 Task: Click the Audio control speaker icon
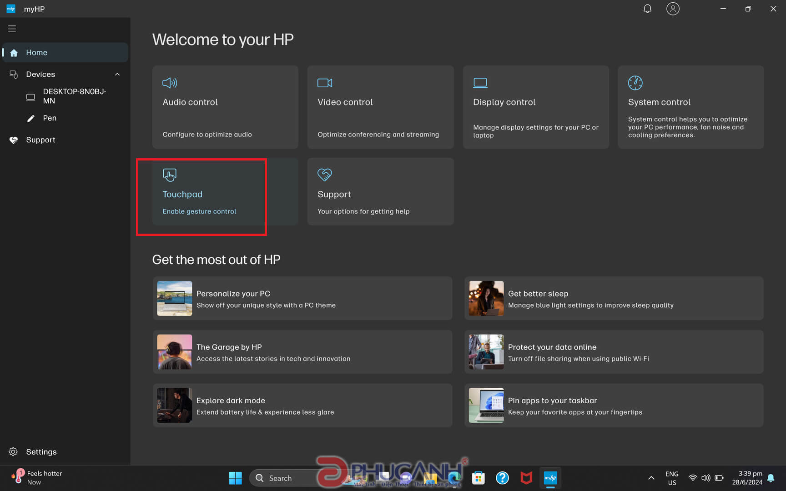click(x=170, y=83)
